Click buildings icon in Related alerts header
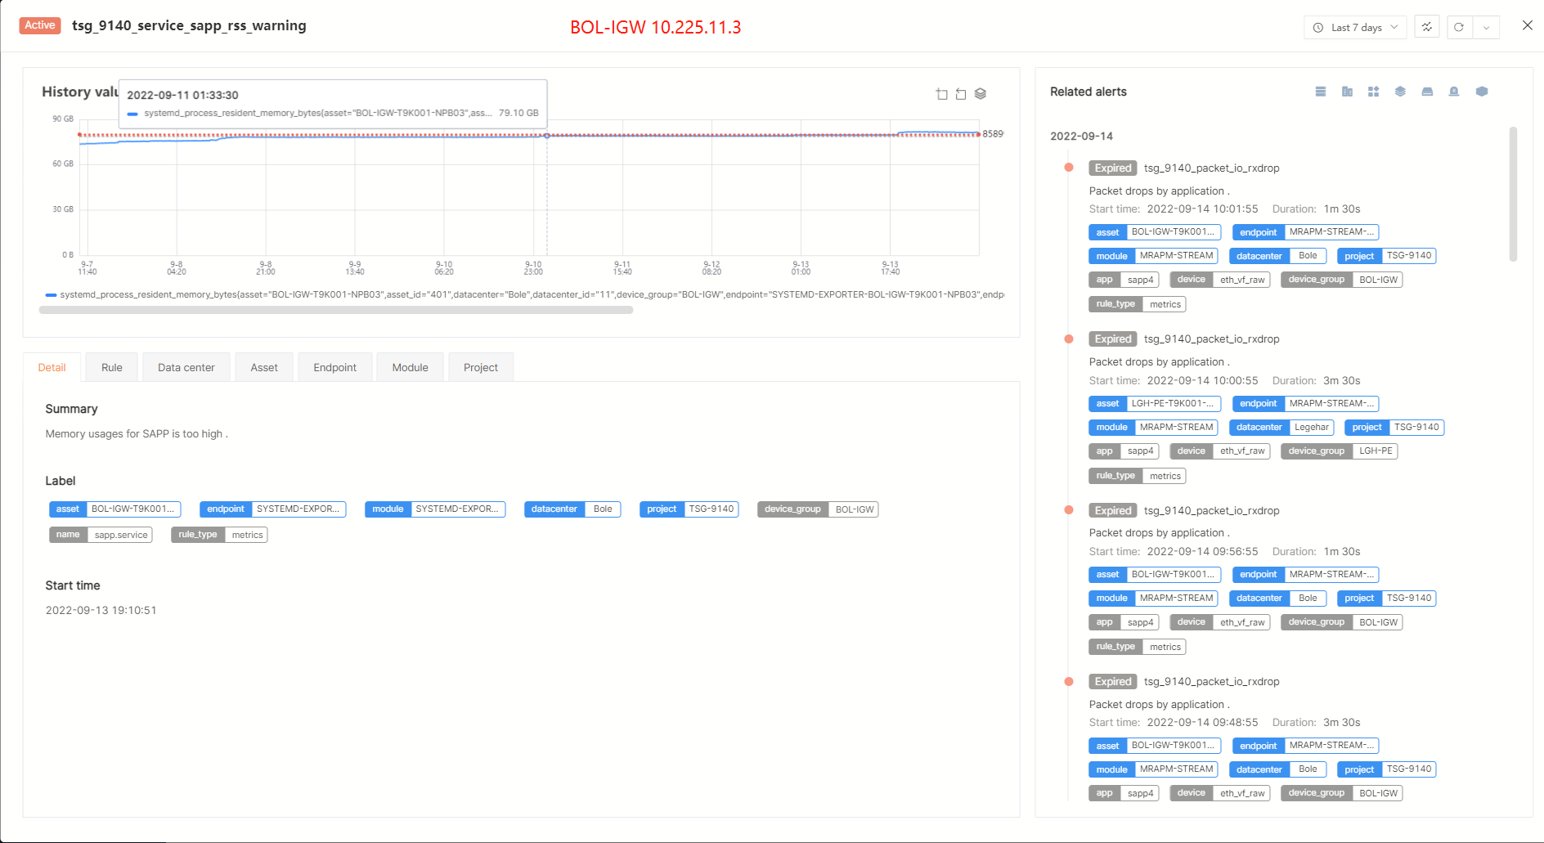Image resolution: width=1544 pixels, height=843 pixels. (1347, 92)
